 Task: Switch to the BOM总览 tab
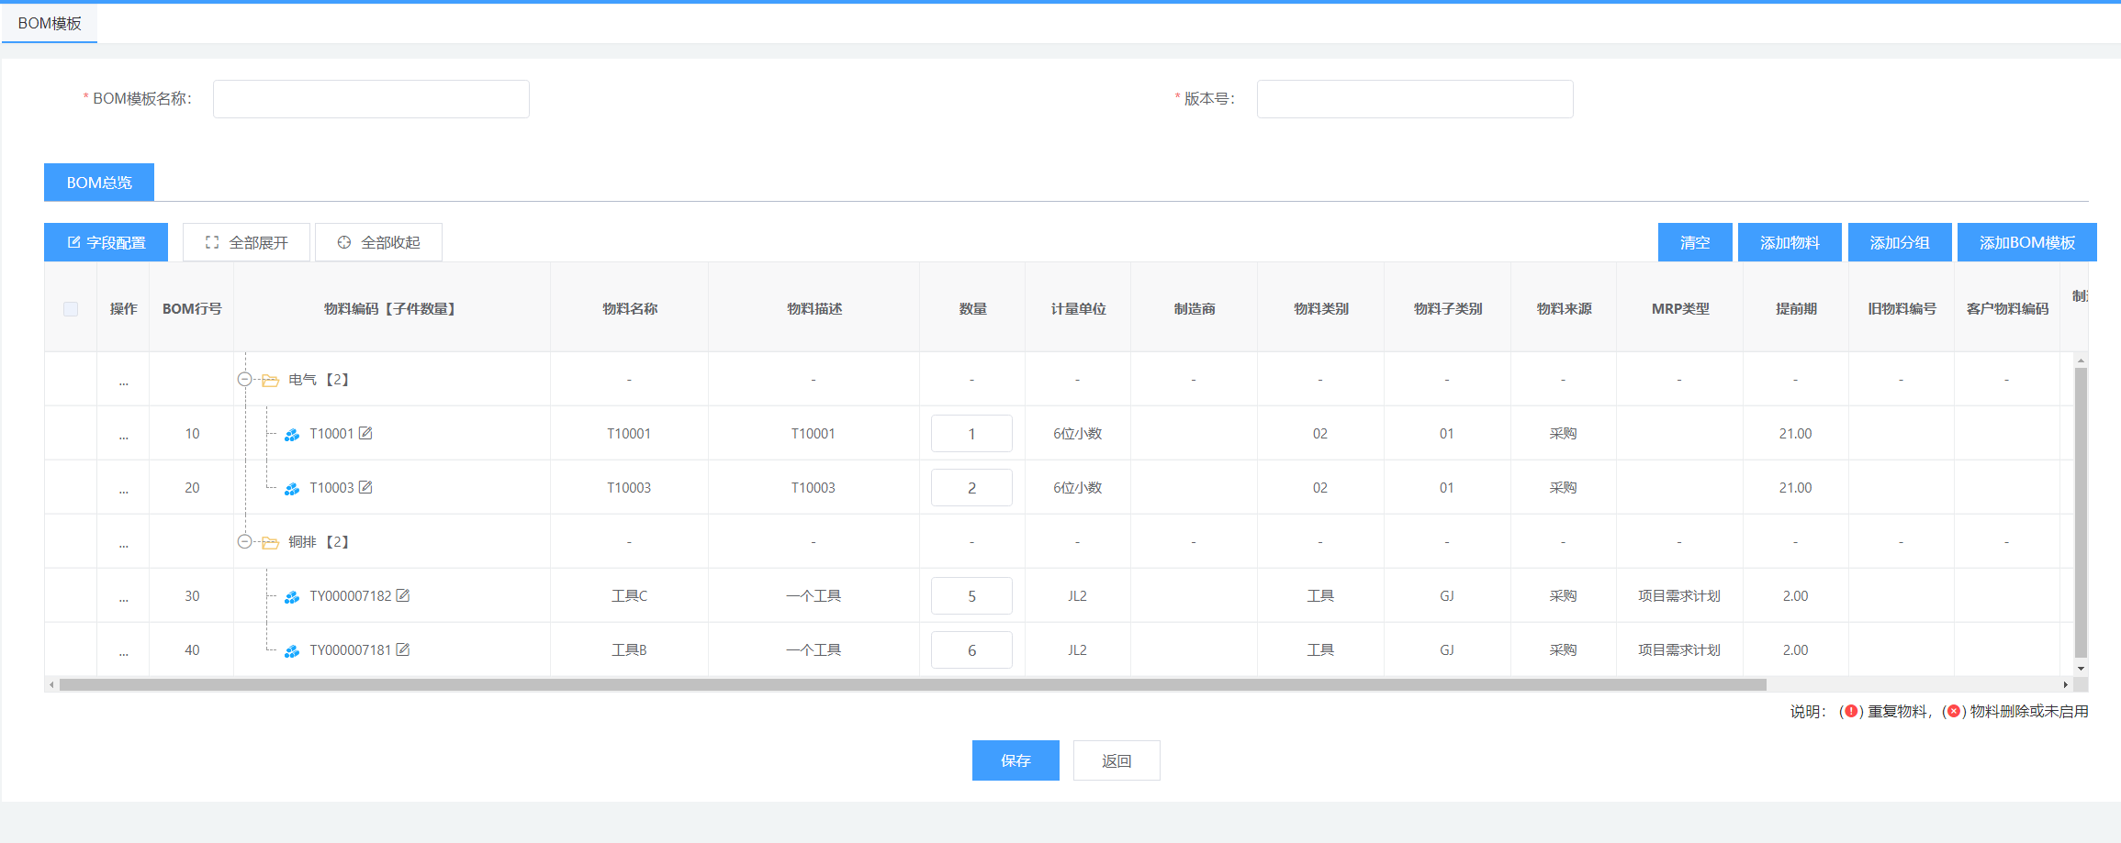(99, 183)
